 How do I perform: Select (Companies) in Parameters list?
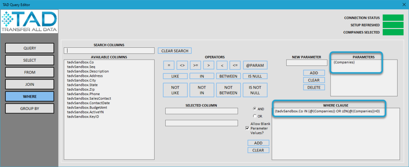(344, 62)
